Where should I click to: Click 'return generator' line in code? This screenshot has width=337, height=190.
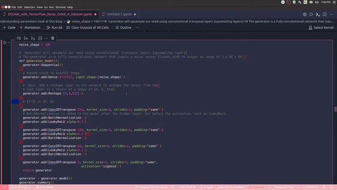(37, 170)
